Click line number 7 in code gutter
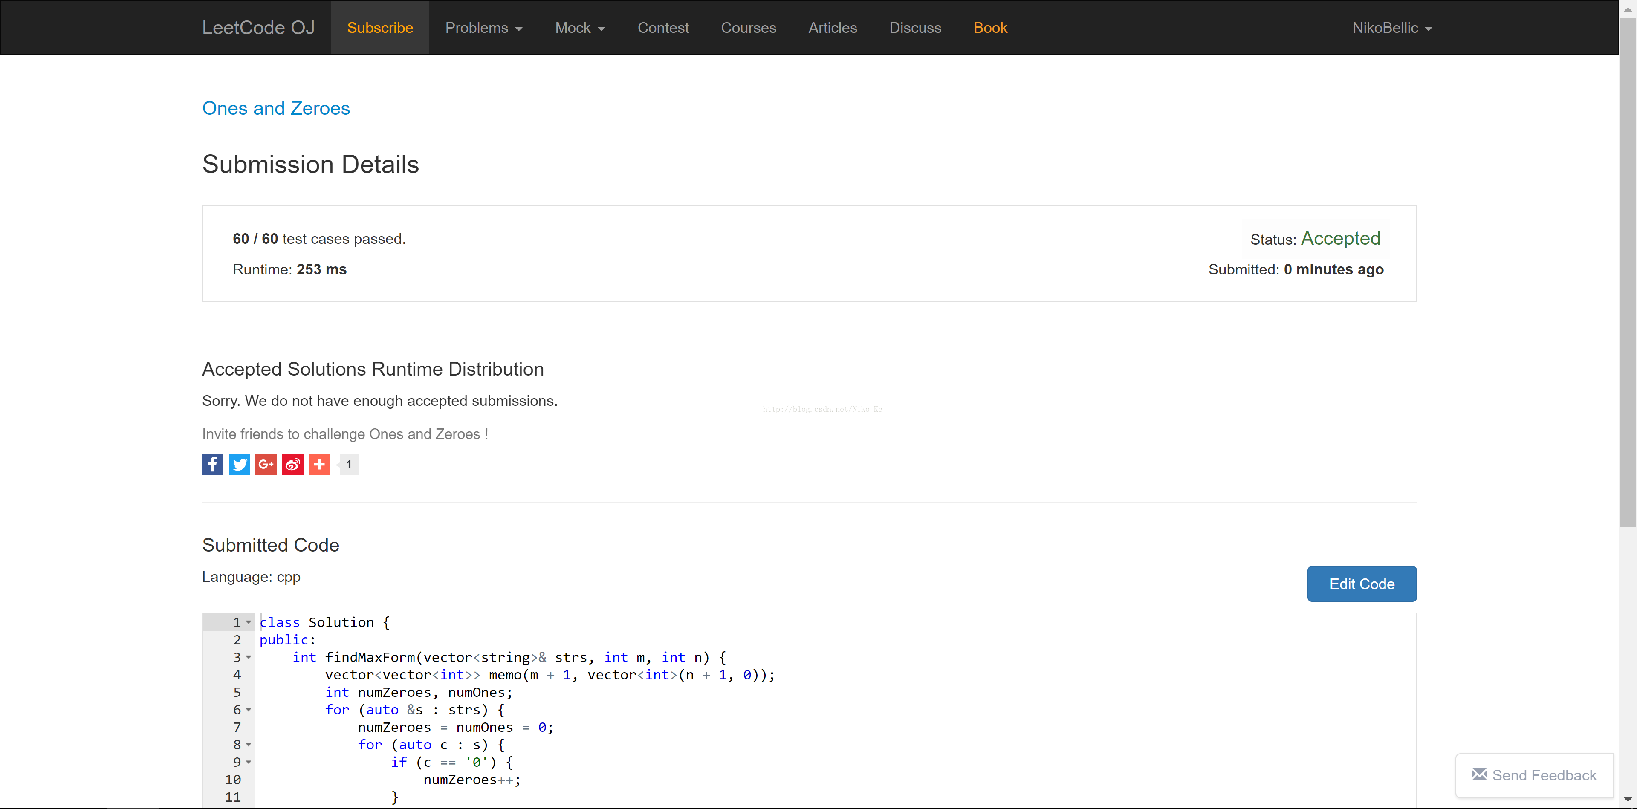The image size is (1637, 809). tap(237, 727)
